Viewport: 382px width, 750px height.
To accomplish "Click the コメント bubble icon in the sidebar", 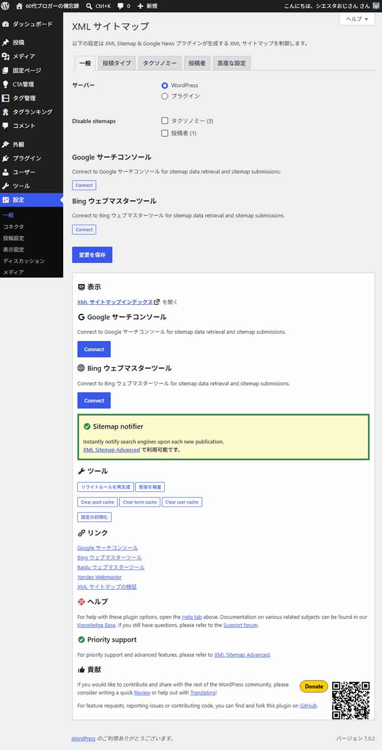I will [x=6, y=126].
